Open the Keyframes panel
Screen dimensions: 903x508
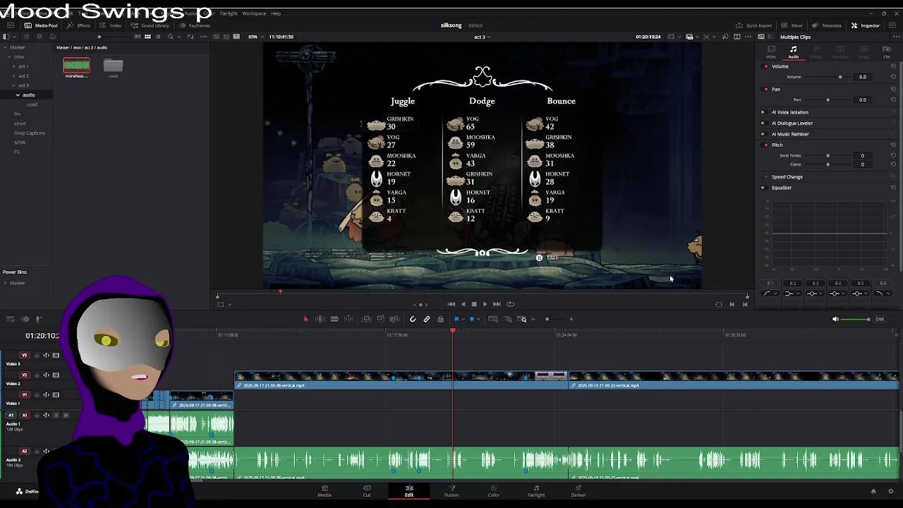195,25
